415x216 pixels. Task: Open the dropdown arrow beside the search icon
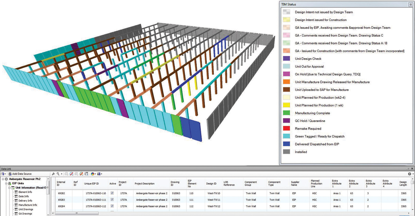(x=62, y=173)
